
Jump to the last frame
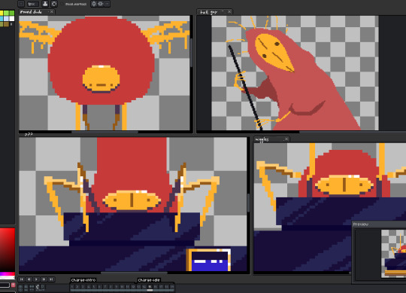[52, 279]
